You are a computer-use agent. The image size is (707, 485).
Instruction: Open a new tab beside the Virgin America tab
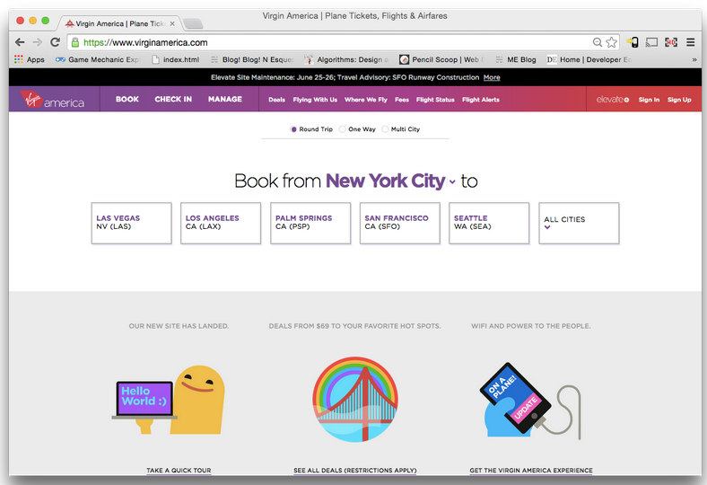point(193,23)
